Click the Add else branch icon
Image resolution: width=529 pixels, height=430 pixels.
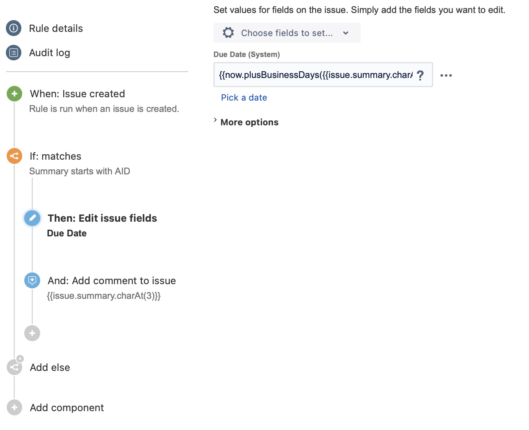pos(14,367)
